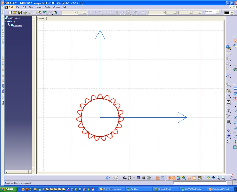Select the Pan tool
Screen dimensions: 237x192
[x=213, y=178]
